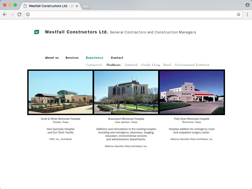The image size is (252, 189).
Task: Select the Westfall Constructors Ltd. browser tab
Action: click(x=51, y=6)
